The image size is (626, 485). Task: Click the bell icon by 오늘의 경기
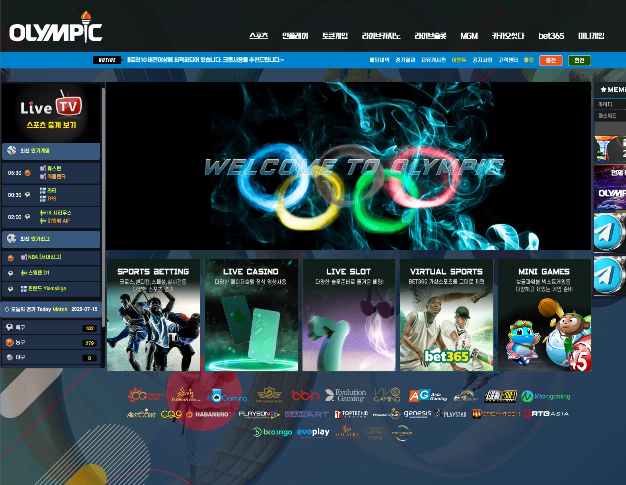tap(7, 310)
